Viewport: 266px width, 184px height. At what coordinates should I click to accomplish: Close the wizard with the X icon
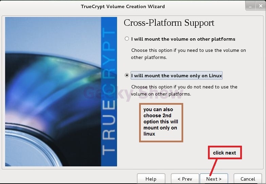click(261, 6)
